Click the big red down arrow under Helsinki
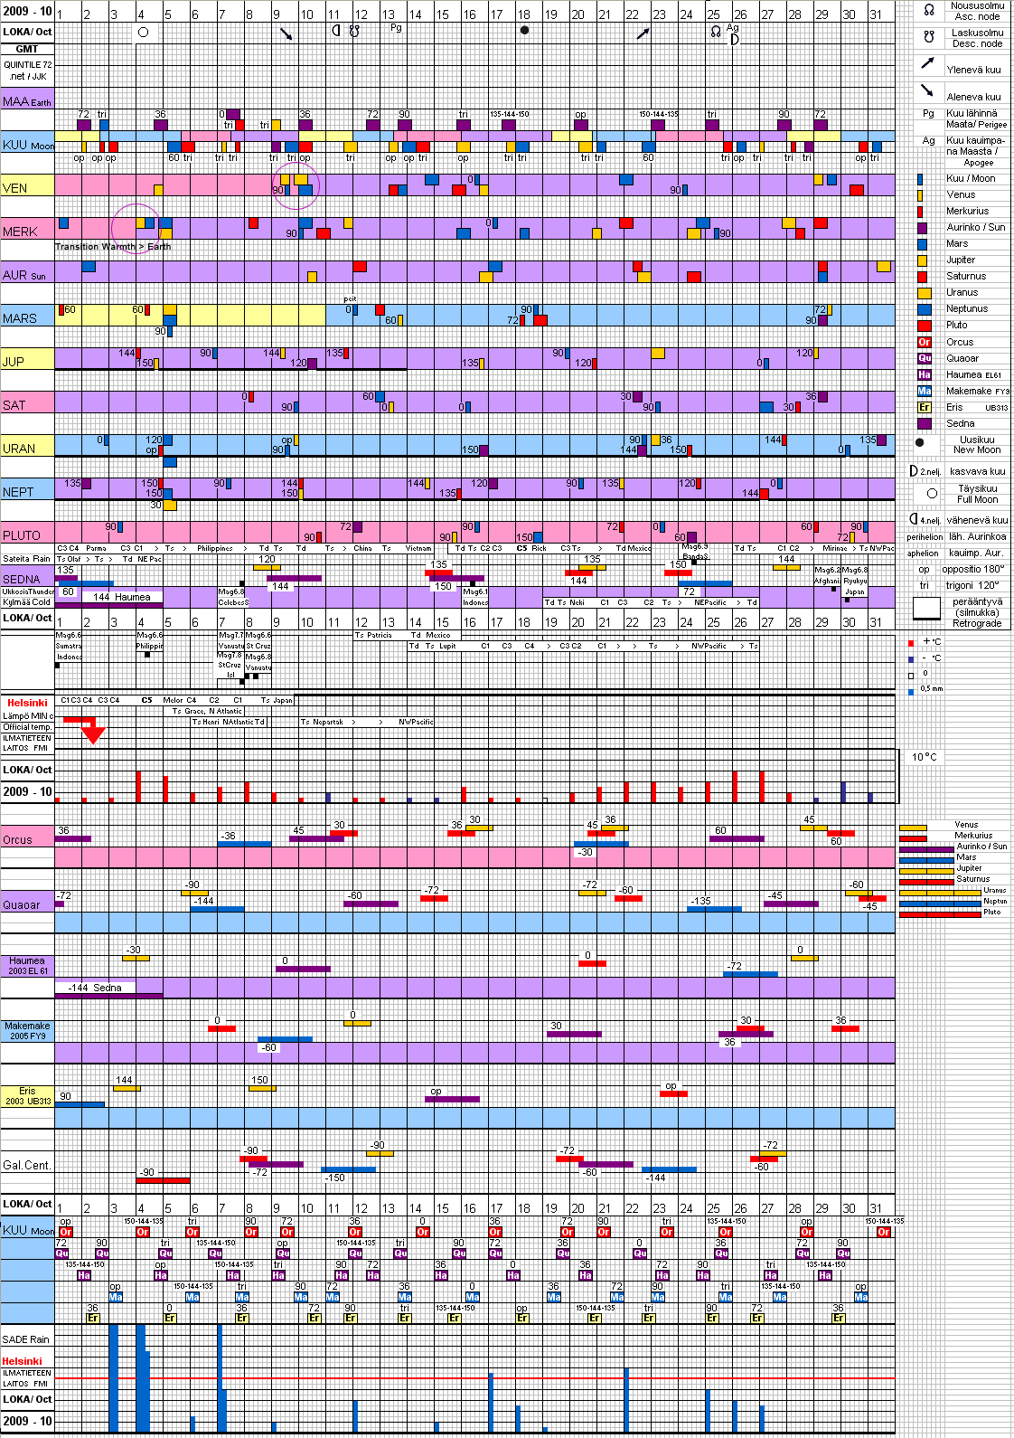 click(x=92, y=732)
